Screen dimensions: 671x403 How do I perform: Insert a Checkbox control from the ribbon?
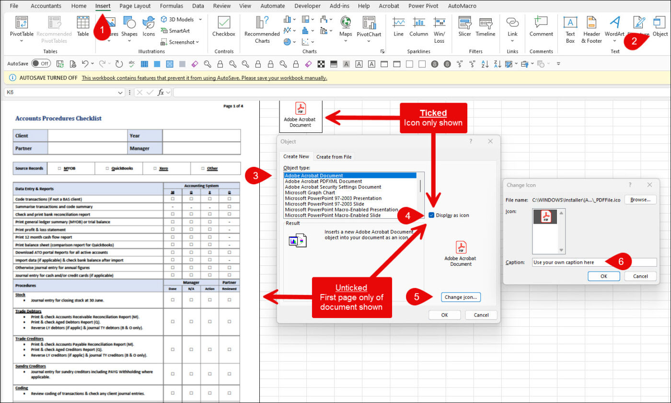(224, 26)
